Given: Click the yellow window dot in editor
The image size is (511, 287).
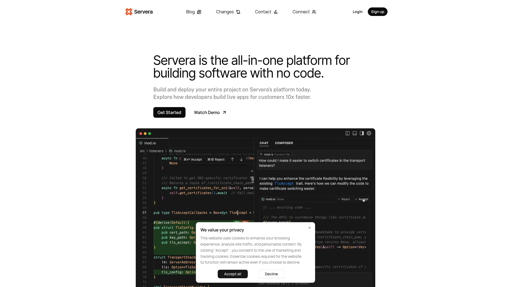Looking at the screenshot, I should tap(145, 134).
